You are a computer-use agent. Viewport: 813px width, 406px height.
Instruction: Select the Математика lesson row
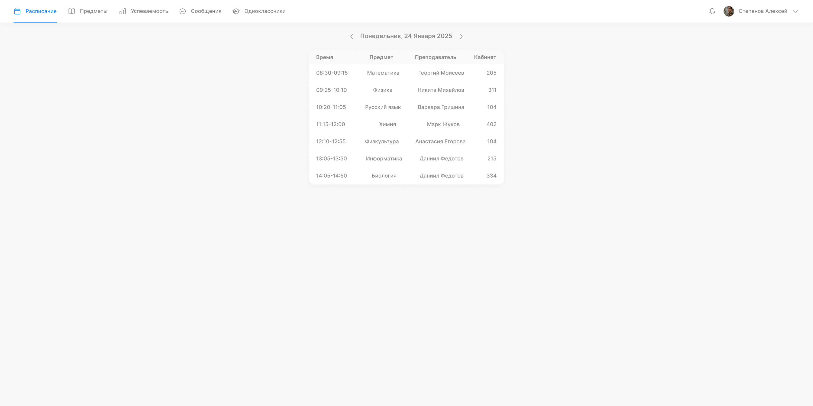(x=383, y=73)
